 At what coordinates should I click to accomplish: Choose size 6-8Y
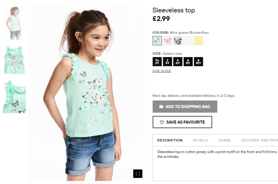pos(188,62)
